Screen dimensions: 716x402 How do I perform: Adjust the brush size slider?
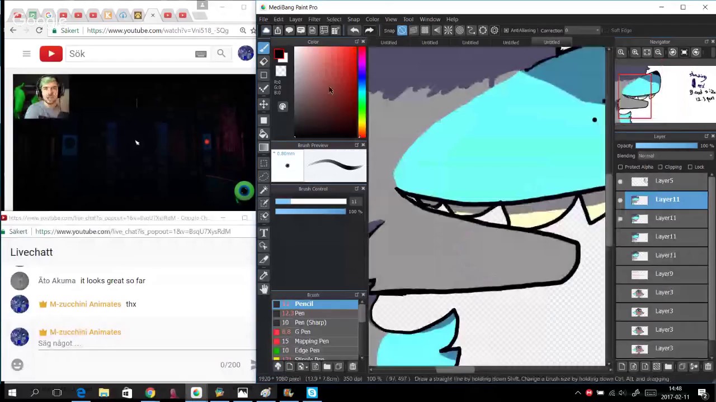point(310,202)
